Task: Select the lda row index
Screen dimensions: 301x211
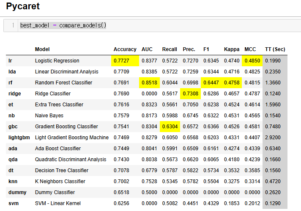Action: coord(12,72)
